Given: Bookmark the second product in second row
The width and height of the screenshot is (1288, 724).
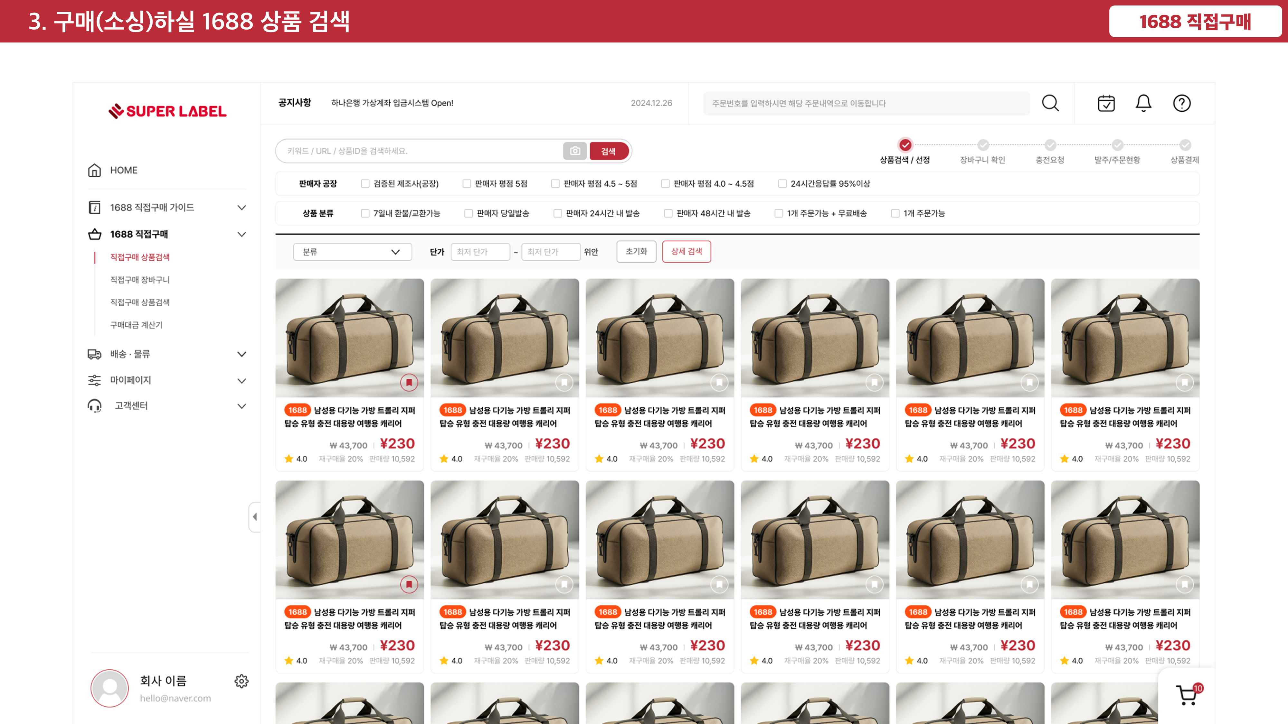Looking at the screenshot, I should pyautogui.click(x=564, y=585).
